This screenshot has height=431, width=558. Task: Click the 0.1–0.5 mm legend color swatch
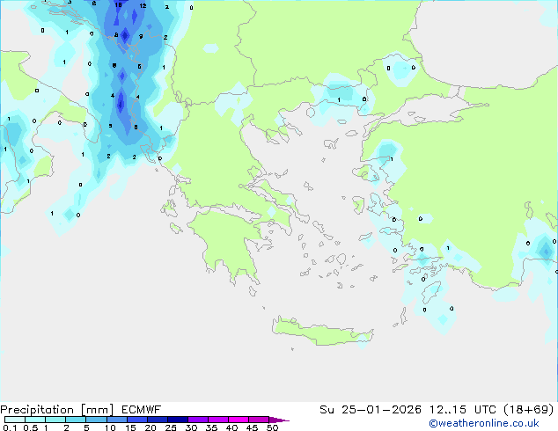[x=15, y=420]
